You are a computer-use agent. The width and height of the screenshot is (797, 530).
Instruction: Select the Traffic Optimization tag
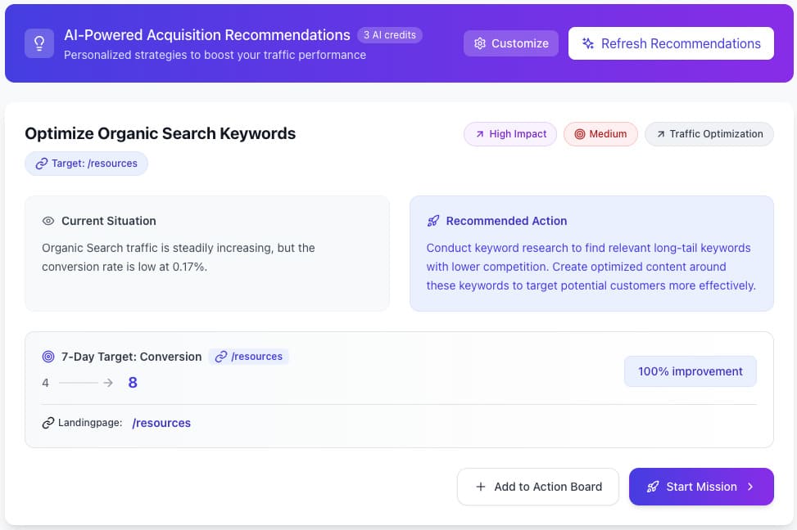[x=709, y=134]
